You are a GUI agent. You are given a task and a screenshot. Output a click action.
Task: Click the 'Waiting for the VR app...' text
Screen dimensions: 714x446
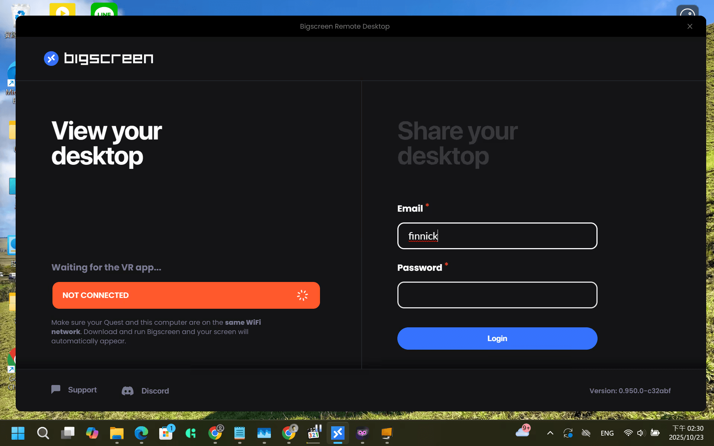click(106, 267)
